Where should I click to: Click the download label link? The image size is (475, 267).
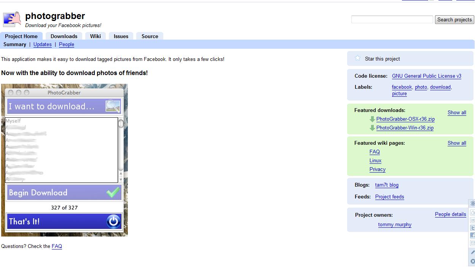pos(440,87)
